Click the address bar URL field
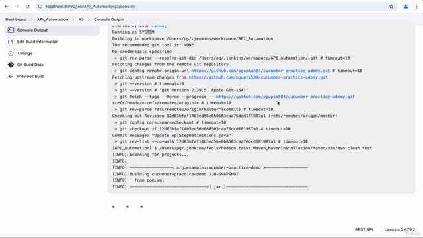The image size is (423, 238). [x=216, y=7]
